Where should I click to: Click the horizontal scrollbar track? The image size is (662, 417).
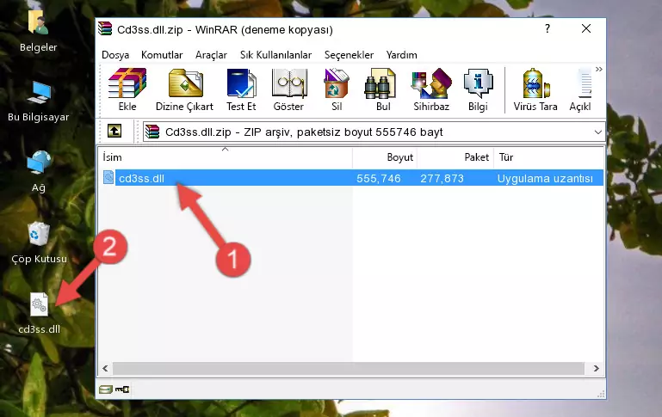[x=349, y=368]
